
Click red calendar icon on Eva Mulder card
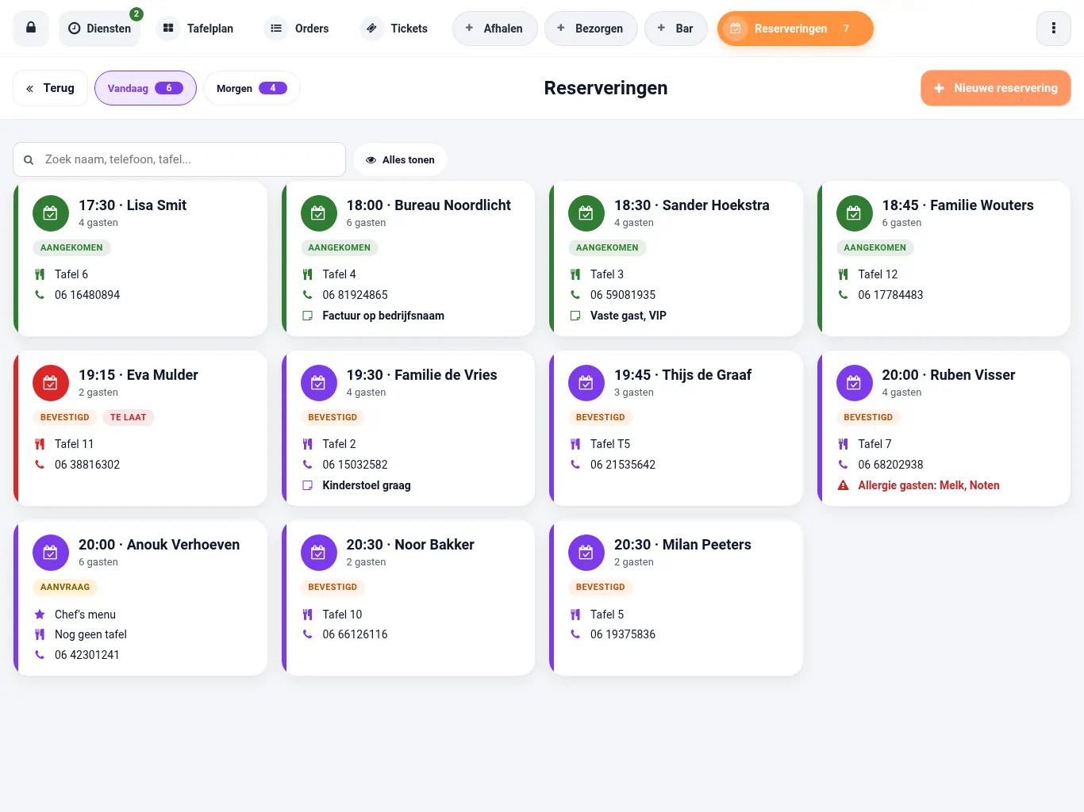[x=51, y=383]
